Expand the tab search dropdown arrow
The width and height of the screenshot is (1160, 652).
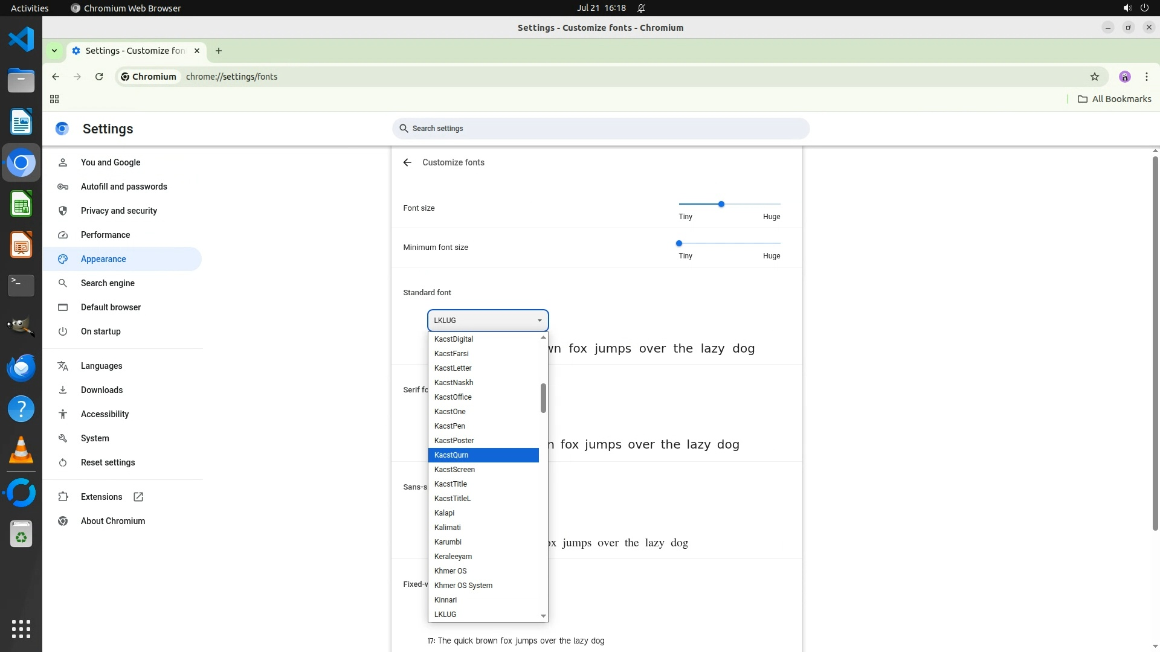pyautogui.click(x=54, y=51)
